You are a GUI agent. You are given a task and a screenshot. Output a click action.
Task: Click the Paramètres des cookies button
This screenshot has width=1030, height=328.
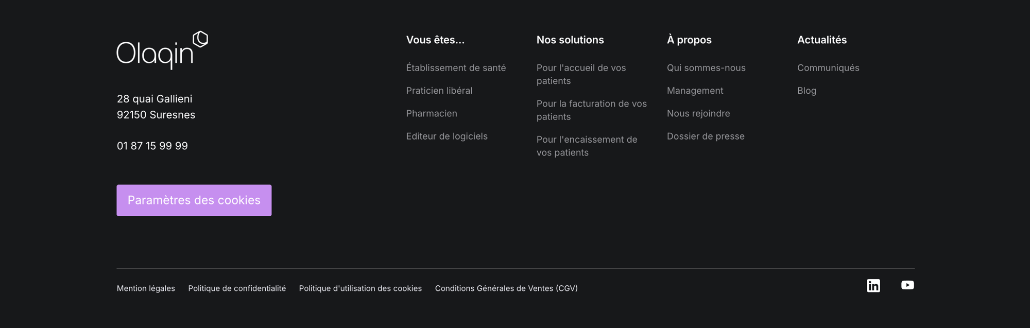tap(194, 200)
